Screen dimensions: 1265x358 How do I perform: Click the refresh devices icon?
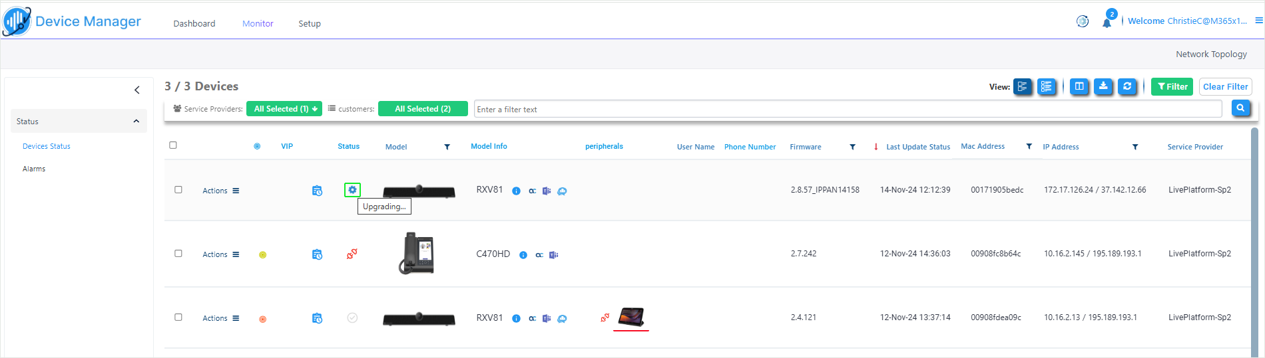(1127, 86)
